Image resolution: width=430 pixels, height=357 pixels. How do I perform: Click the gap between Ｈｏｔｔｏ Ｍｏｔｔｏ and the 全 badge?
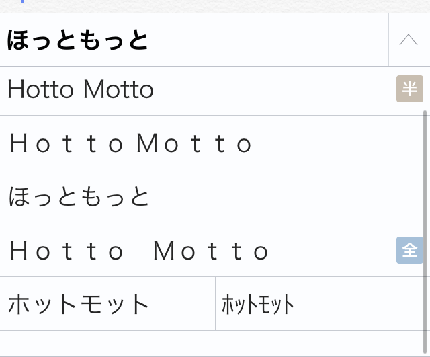pyautogui.click(x=333, y=250)
